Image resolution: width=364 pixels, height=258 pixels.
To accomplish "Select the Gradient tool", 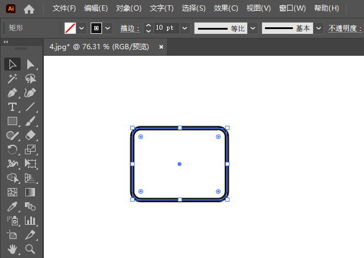I will (x=30, y=192).
